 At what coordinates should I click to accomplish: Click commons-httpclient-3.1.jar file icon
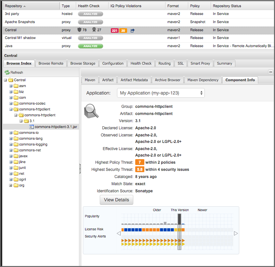pos(32,127)
